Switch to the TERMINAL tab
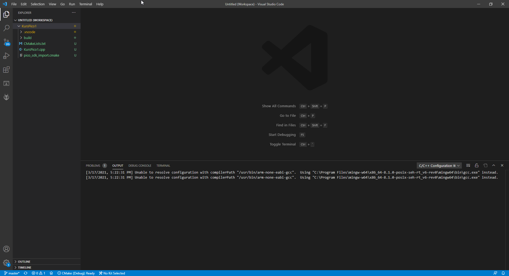 pos(163,166)
